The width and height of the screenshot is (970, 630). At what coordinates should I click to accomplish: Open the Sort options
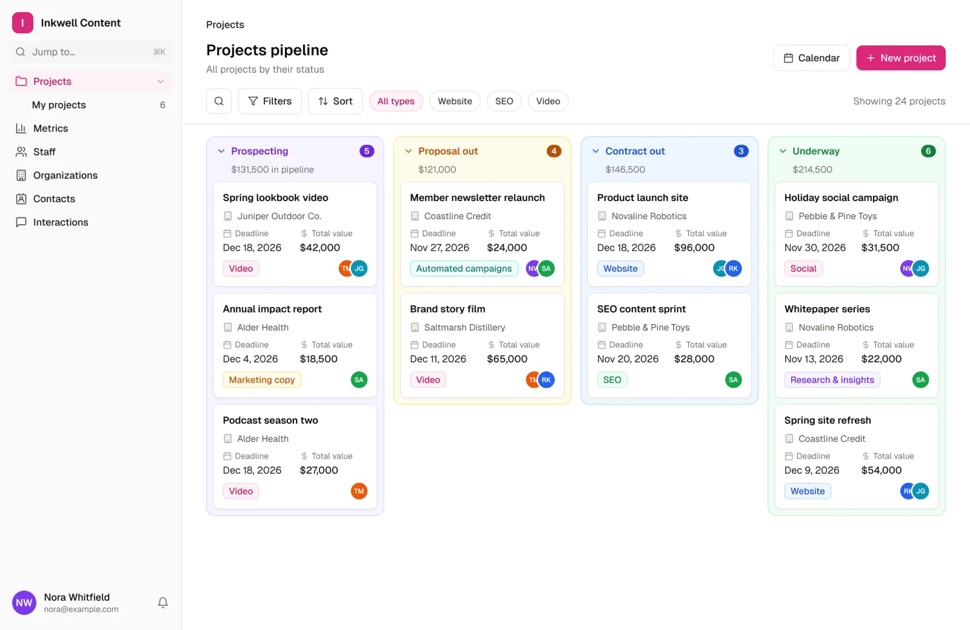pyautogui.click(x=335, y=101)
